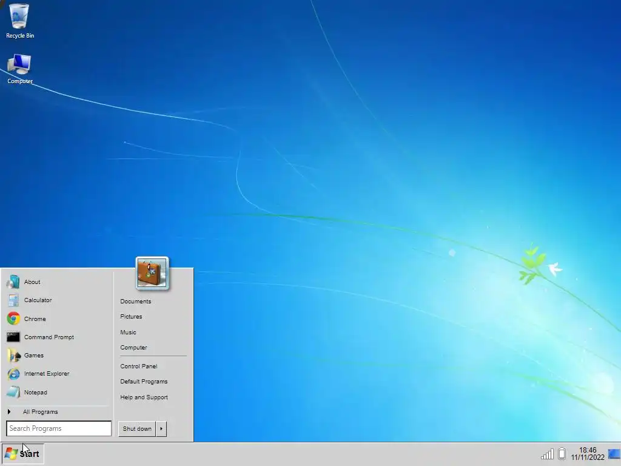Open Control Panel
This screenshot has height=466, width=621.
coord(139,366)
